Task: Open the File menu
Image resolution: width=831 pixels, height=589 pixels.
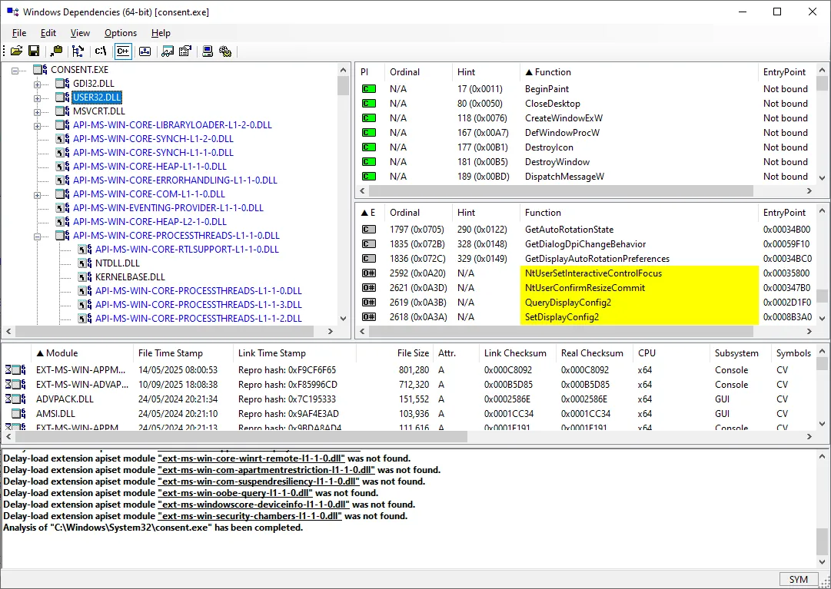Action: click(x=19, y=33)
